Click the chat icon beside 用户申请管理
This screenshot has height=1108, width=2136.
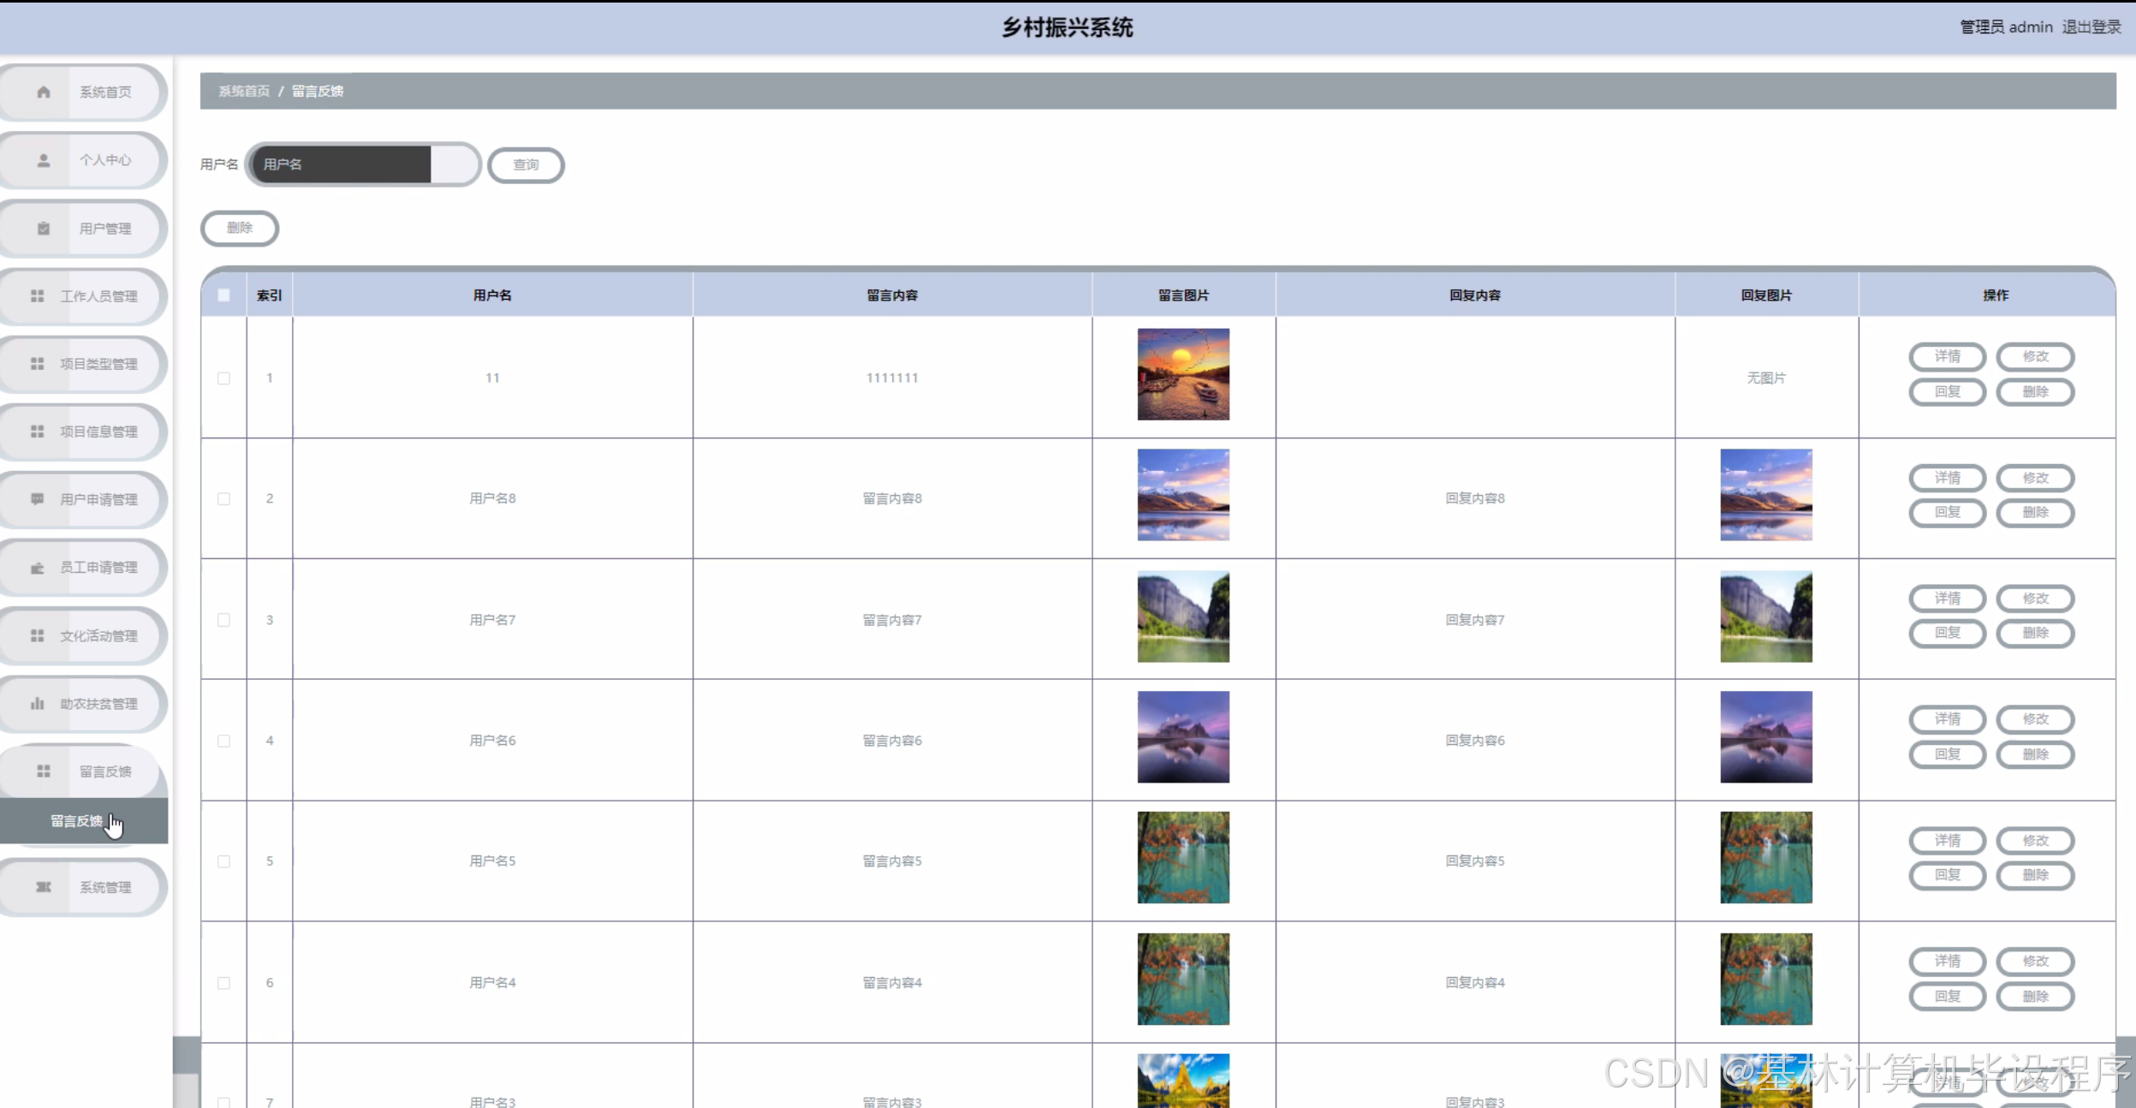tap(37, 499)
